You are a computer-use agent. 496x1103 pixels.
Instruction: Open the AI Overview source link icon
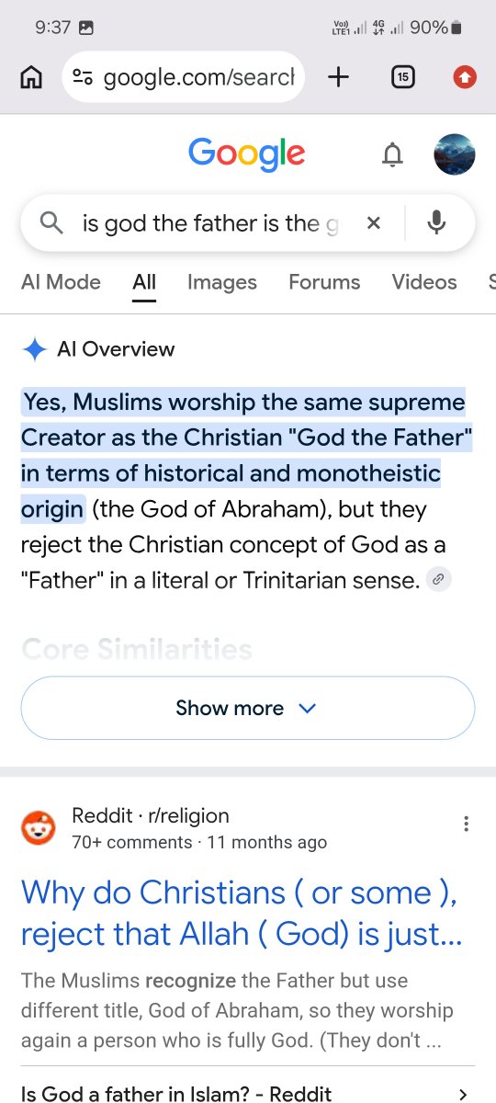[439, 580]
